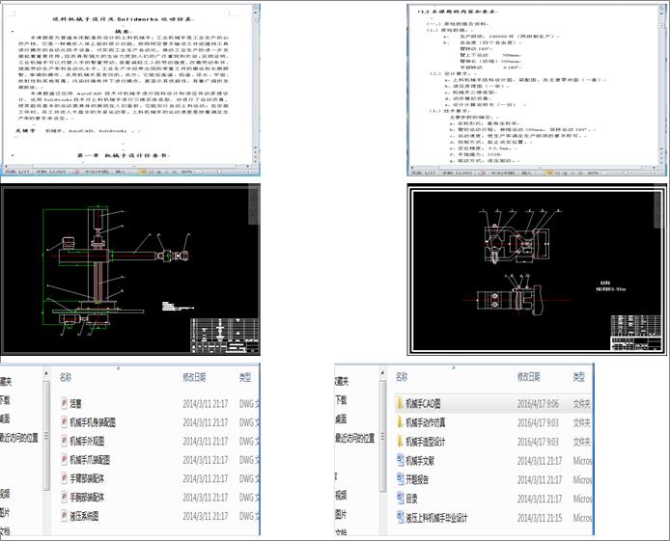670x541 pixels.
Task: Select the 机械手外观图 drawing file
Action: 88,441
